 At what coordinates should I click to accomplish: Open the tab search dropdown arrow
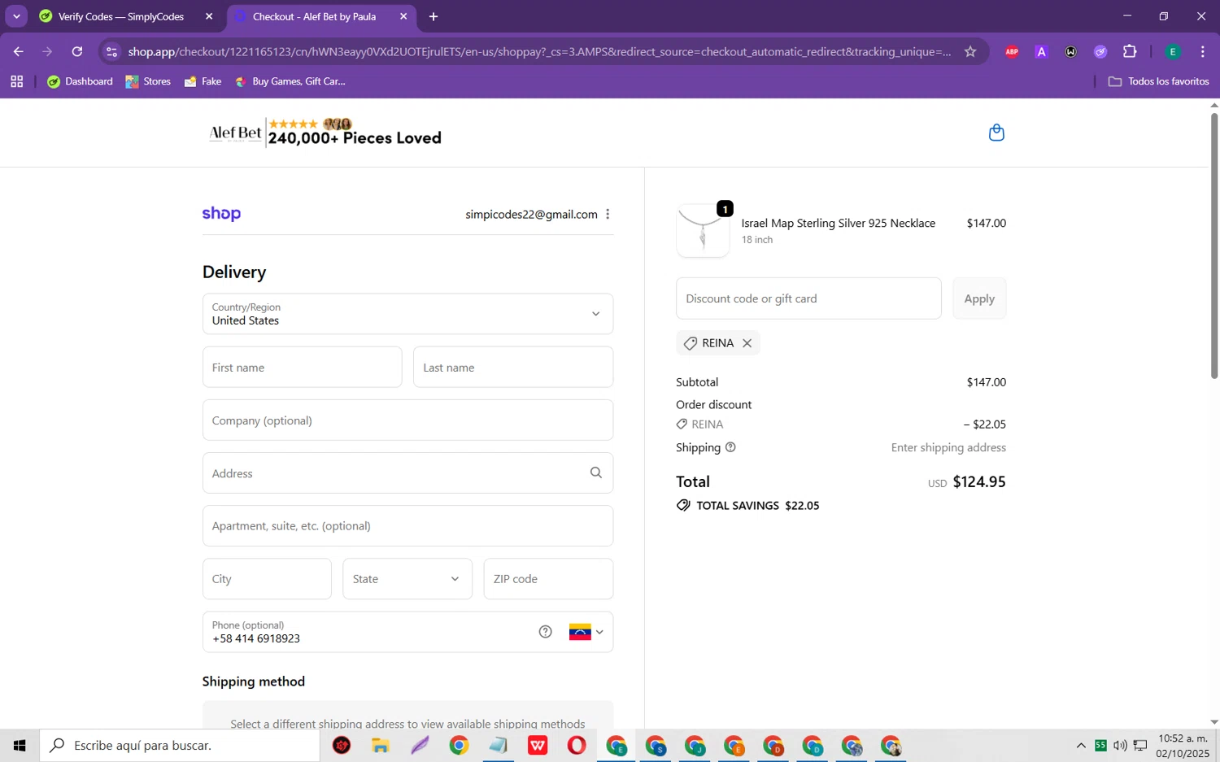pos(16,16)
